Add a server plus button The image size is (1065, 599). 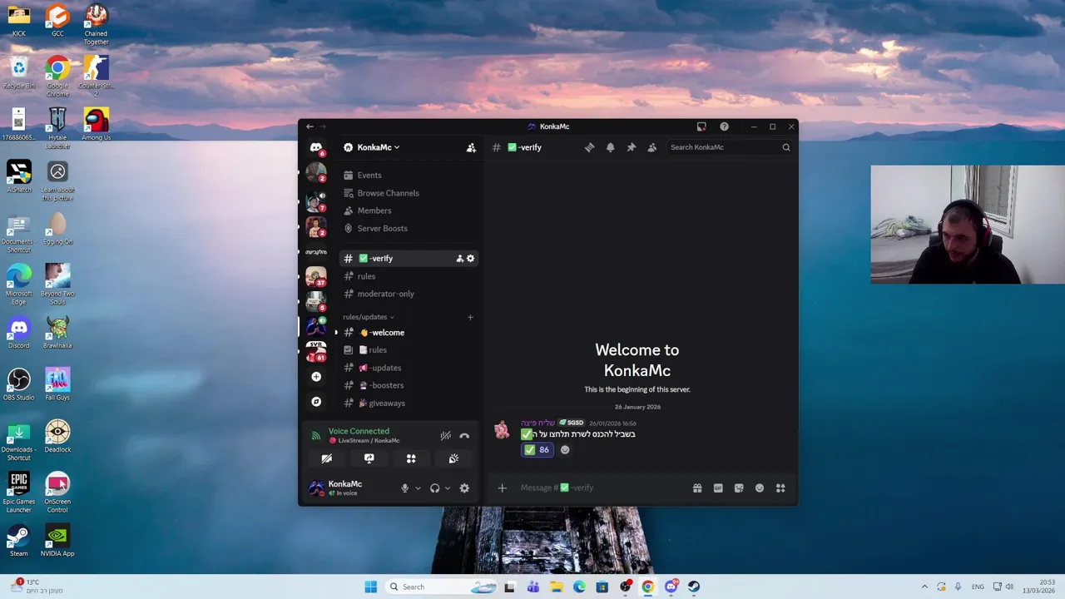(x=316, y=377)
